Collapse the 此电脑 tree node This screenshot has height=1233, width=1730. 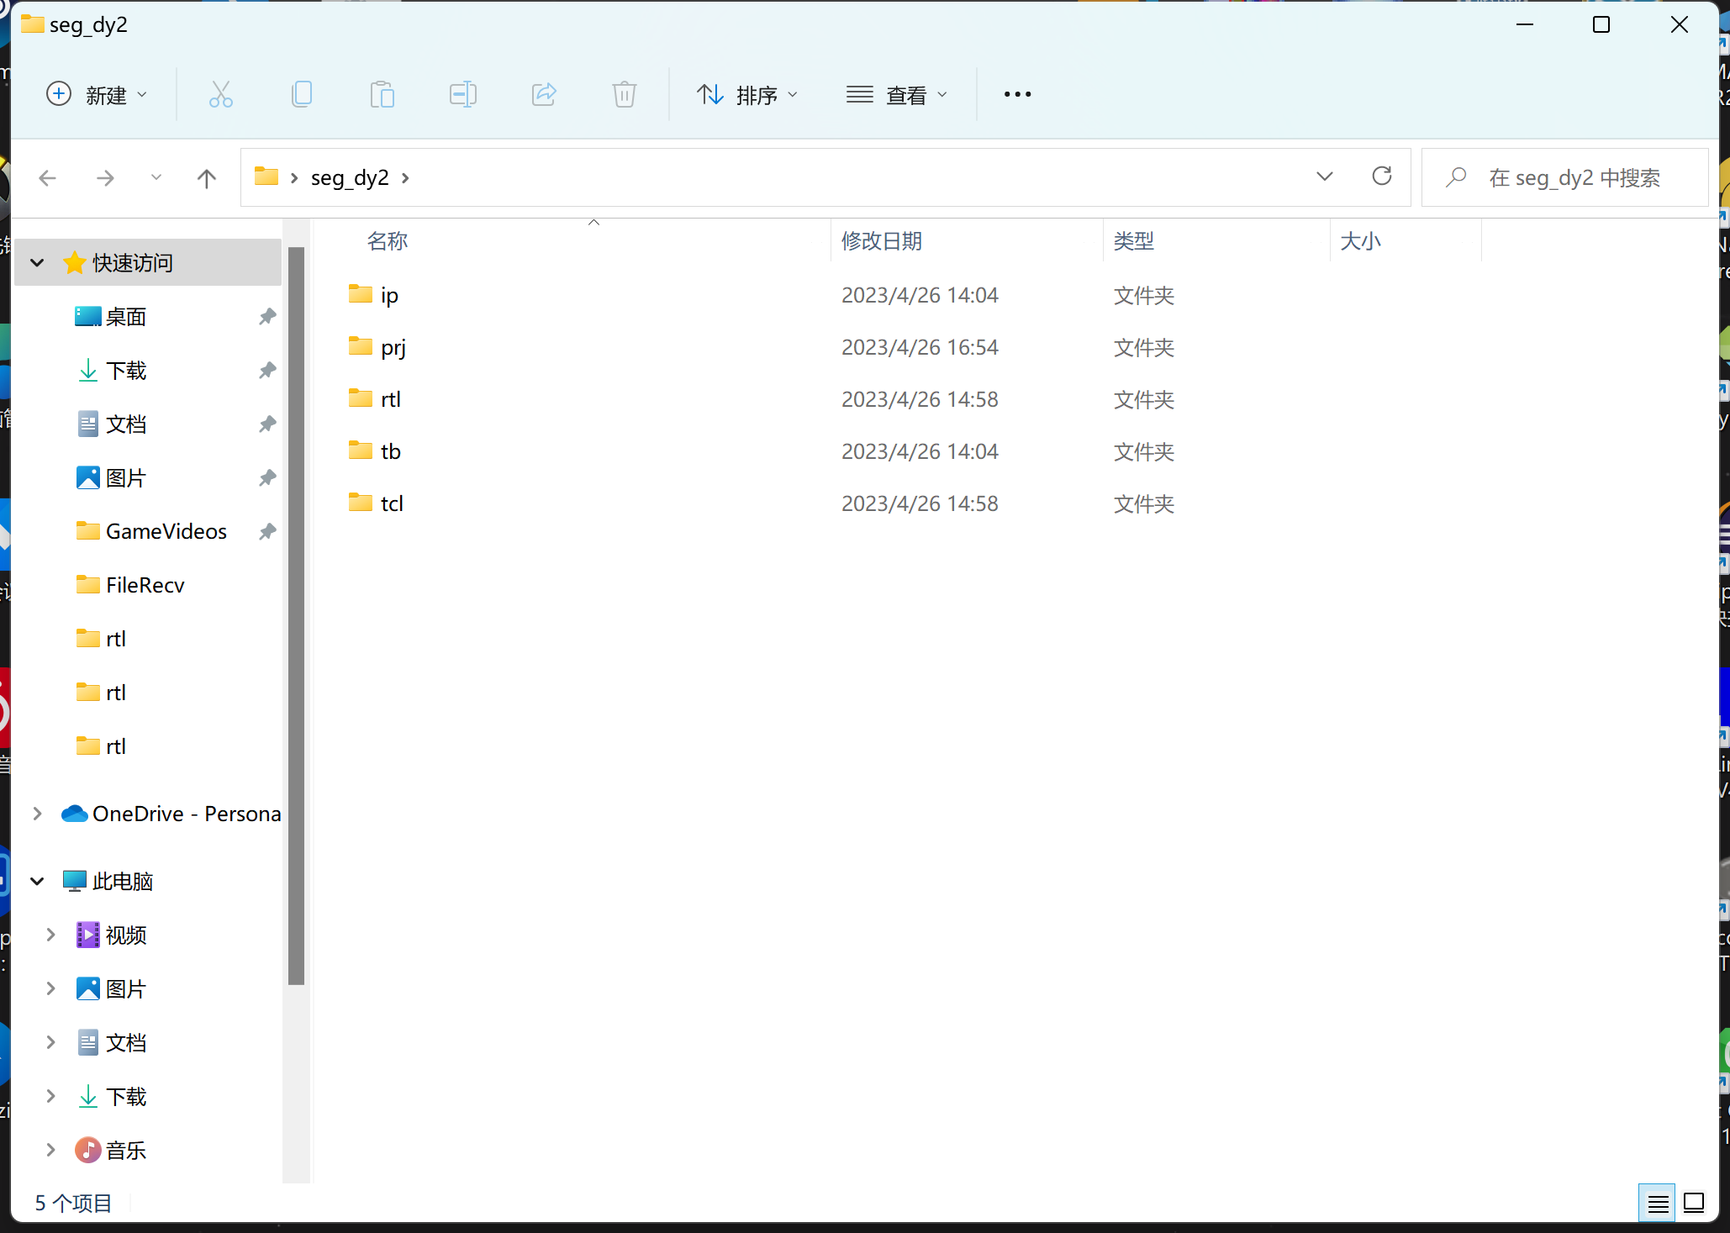(37, 881)
